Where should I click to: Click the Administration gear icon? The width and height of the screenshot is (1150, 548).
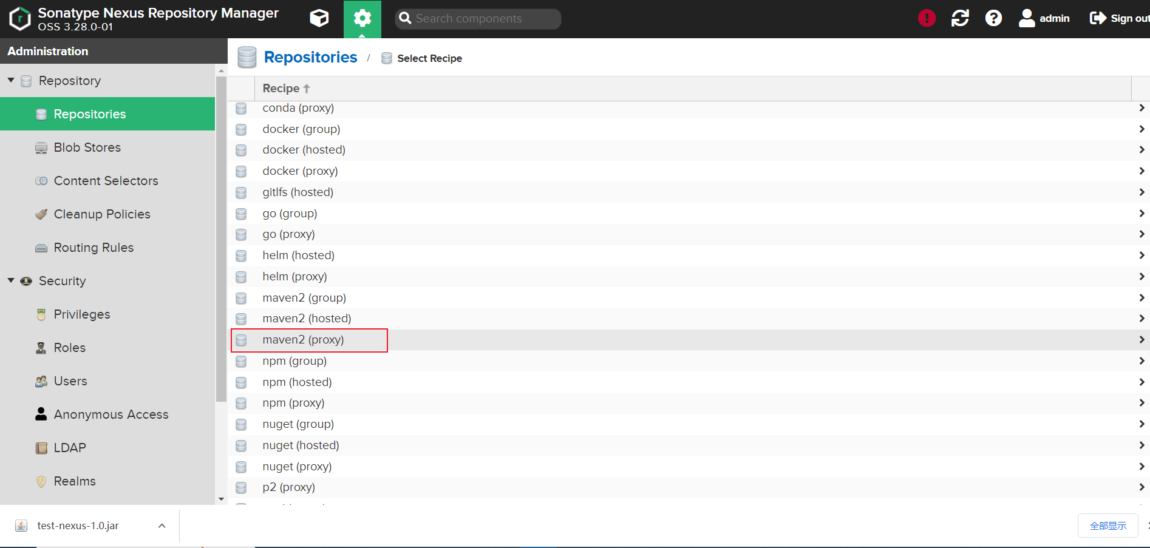tap(362, 19)
